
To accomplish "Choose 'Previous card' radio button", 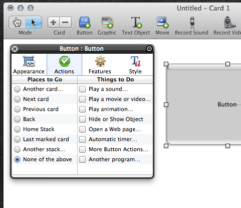I will [x=17, y=109].
